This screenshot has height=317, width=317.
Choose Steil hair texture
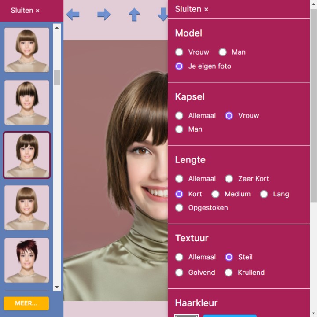click(229, 258)
